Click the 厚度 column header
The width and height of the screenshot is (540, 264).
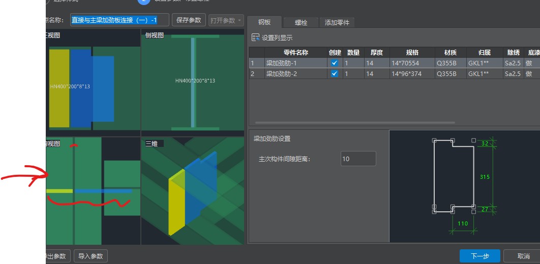pyautogui.click(x=377, y=53)
